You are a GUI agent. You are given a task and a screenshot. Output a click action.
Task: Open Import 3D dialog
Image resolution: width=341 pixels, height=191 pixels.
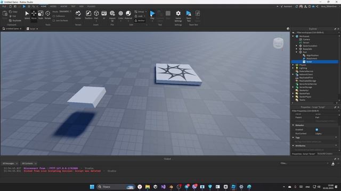coord(112,15)
